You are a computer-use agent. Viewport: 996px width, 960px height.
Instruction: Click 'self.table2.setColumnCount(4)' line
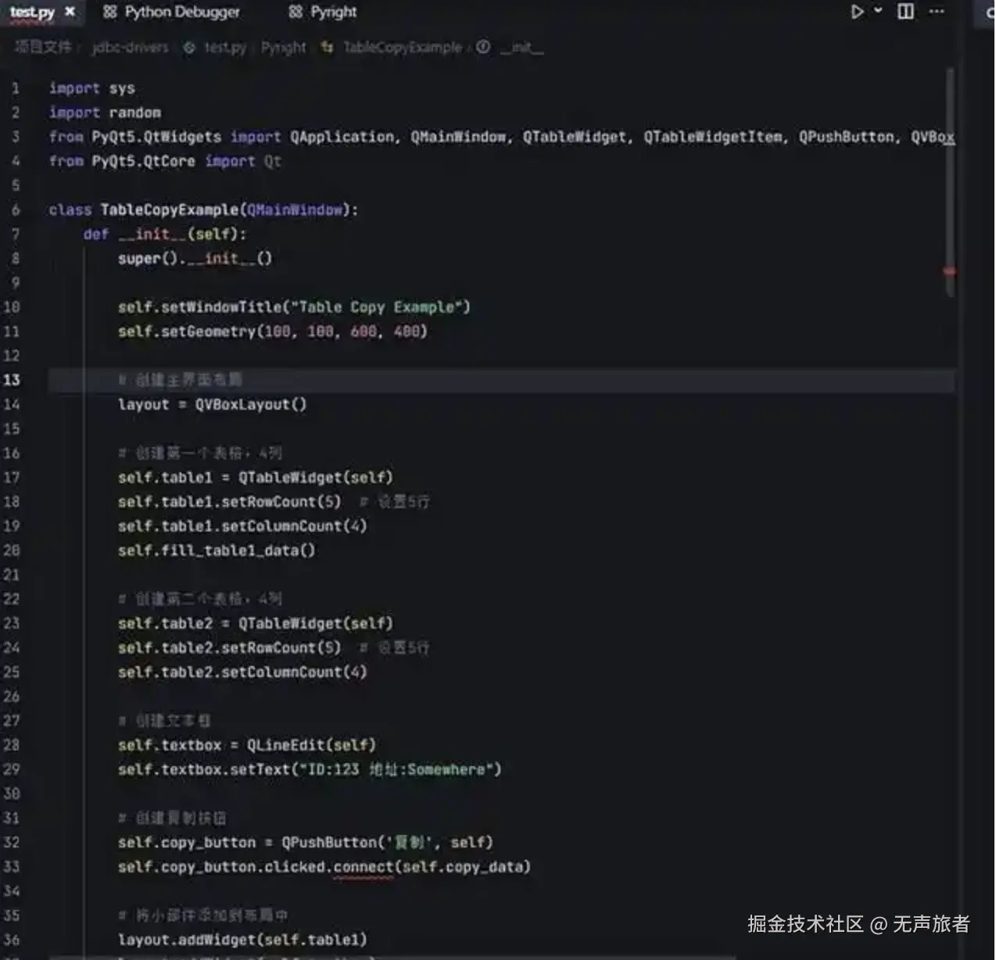(x=242, y=672)
